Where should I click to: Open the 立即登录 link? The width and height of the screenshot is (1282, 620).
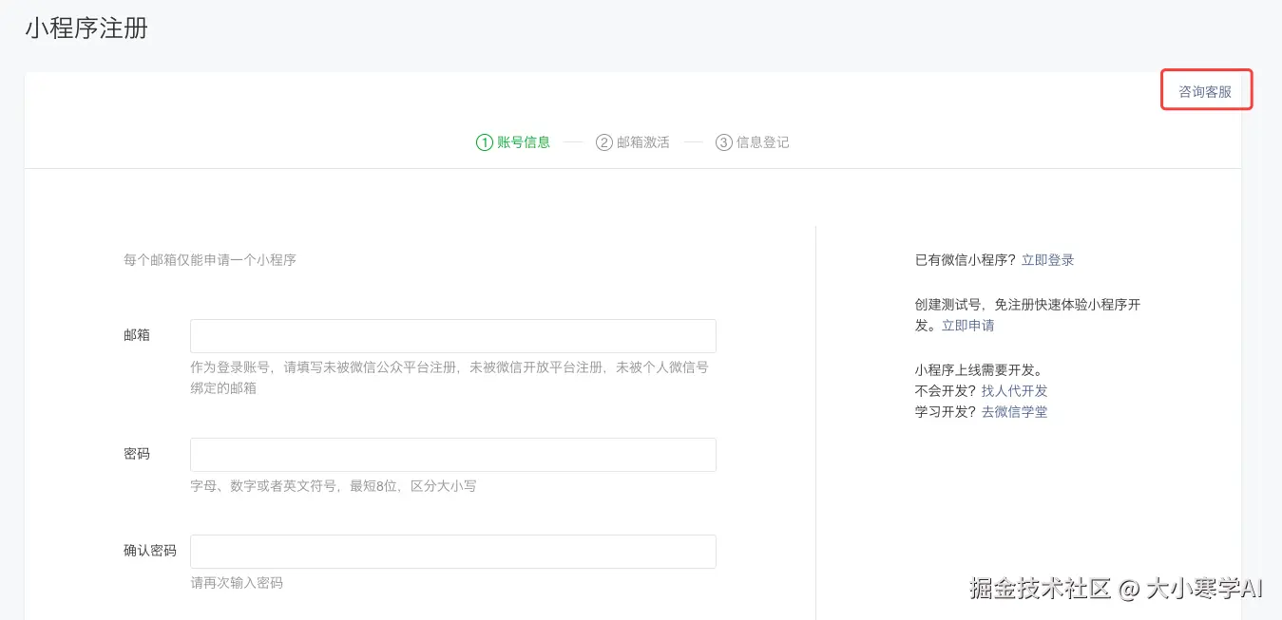[1048, 260]
